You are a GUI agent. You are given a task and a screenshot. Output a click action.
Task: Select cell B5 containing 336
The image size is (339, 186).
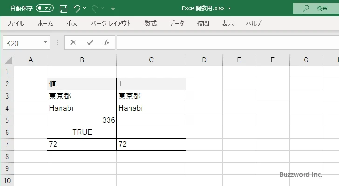(x=82, y=120)
